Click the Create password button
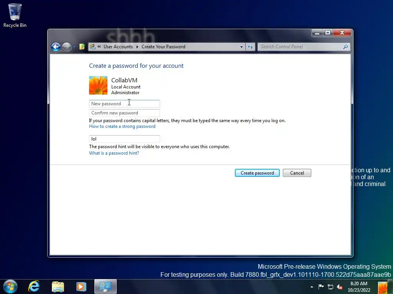Viewport: 393px width, 294px height. tap(257, 173)
